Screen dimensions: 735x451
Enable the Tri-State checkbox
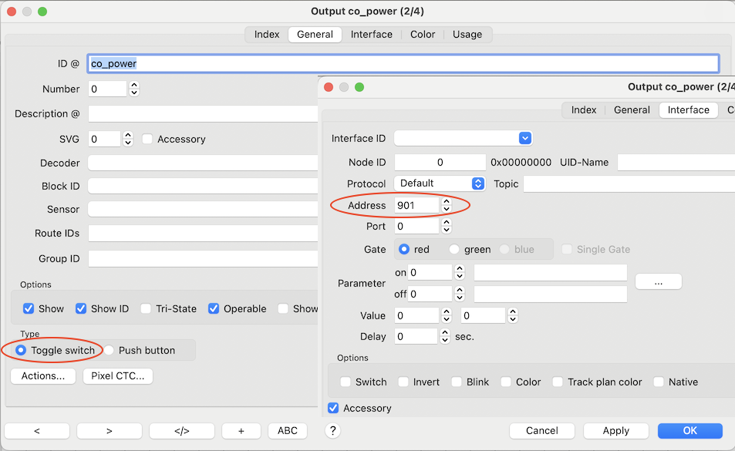[146, 308]
